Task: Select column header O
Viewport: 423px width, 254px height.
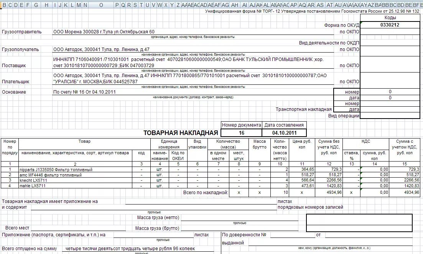Action: point(101,5)
